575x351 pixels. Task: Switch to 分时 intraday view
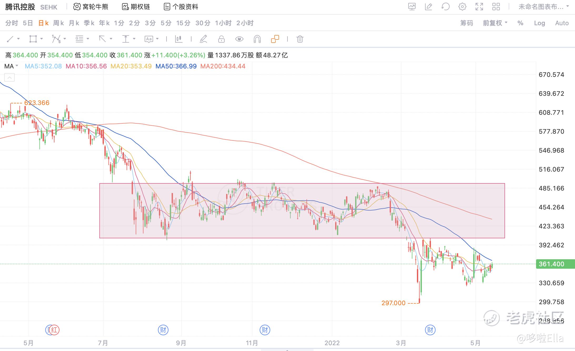click(x=12, y=23)
